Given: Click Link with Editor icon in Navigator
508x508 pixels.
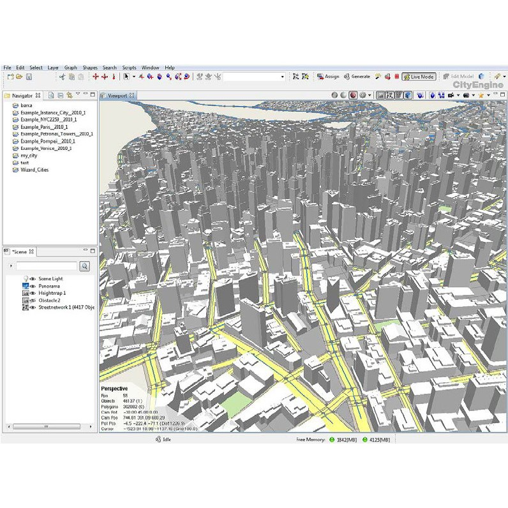Looking at the screenshot, I should point(70,95).
